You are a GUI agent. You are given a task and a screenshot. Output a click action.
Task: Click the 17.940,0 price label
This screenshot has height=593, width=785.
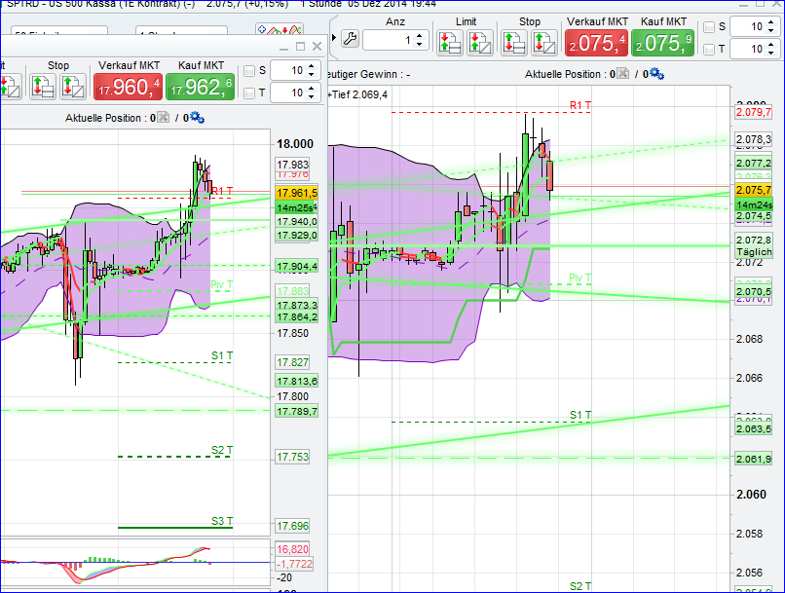click(297, 222)
